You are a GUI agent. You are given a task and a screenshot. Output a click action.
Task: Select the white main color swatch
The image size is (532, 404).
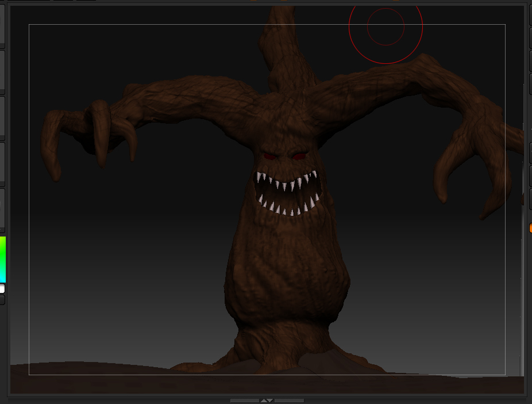(2, 288)
